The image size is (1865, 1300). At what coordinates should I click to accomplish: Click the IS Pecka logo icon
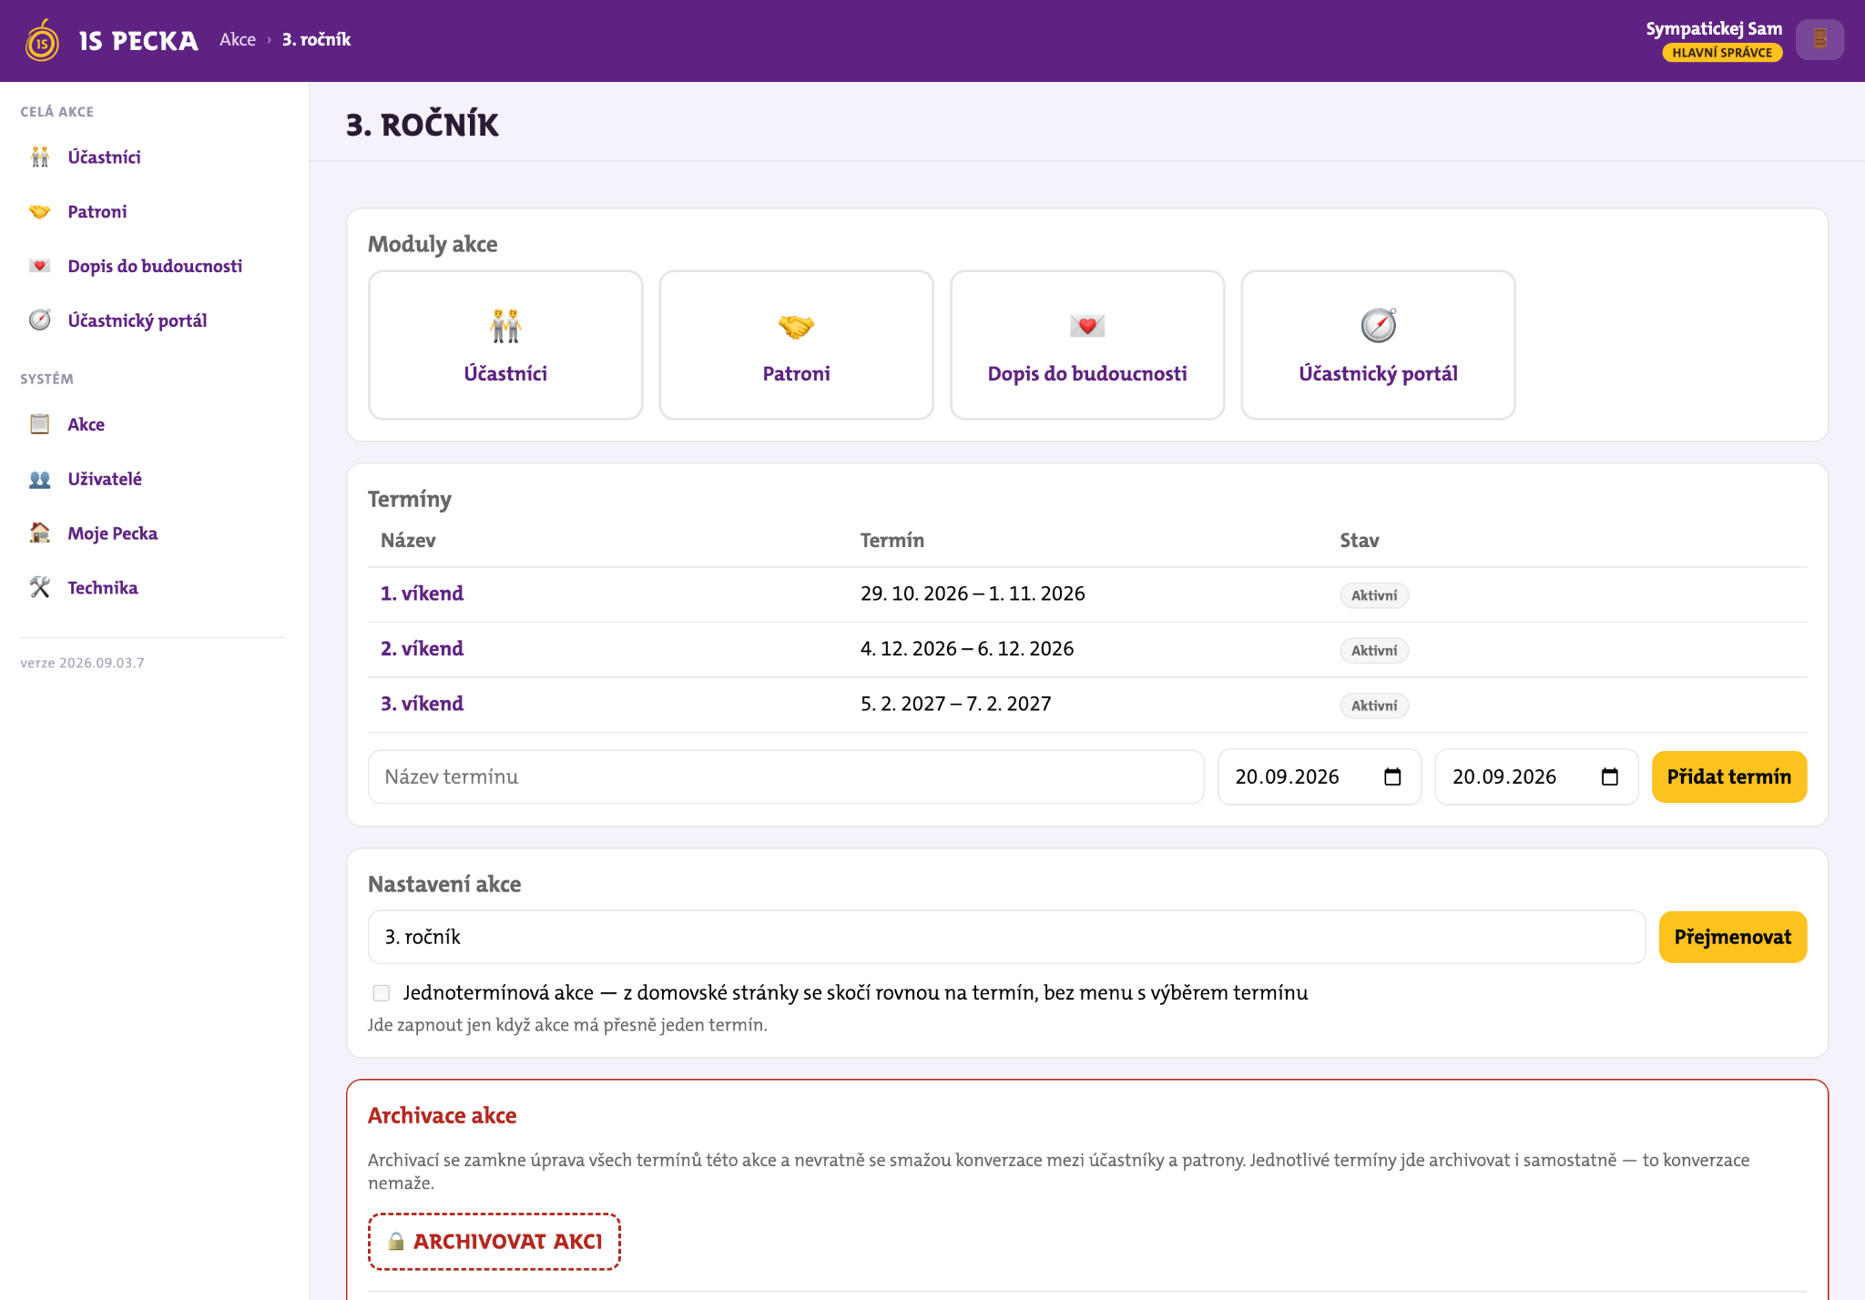point(42,40)
